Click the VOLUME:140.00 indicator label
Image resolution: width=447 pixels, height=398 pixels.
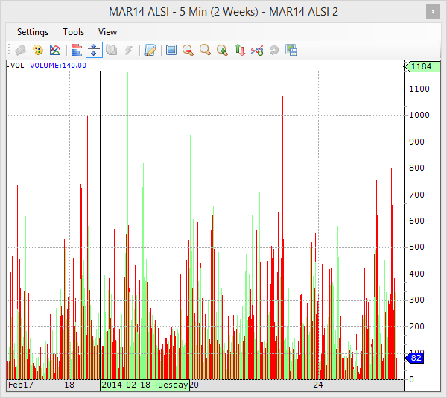(x=58, y=66)
